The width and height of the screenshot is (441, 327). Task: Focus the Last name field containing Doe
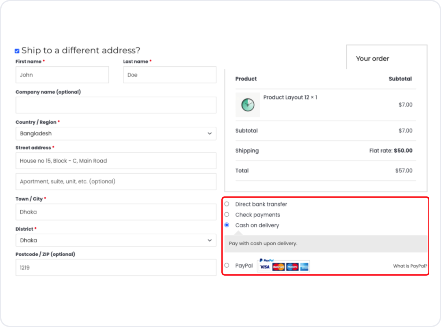click(170, 75)
